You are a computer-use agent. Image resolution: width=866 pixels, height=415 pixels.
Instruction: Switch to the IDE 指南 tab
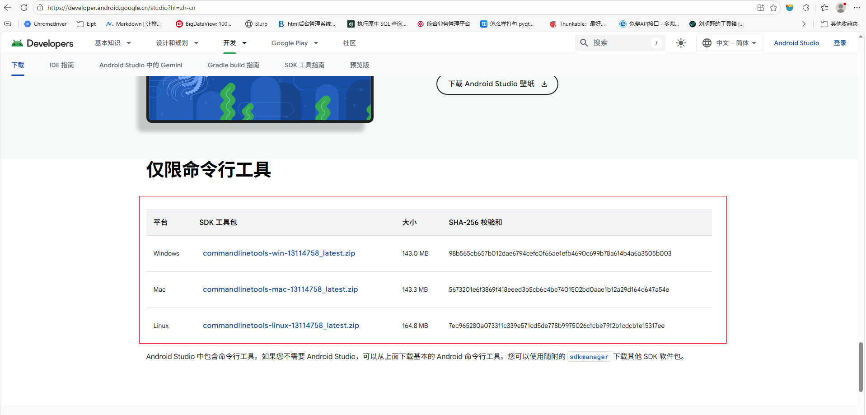point(61,65)
